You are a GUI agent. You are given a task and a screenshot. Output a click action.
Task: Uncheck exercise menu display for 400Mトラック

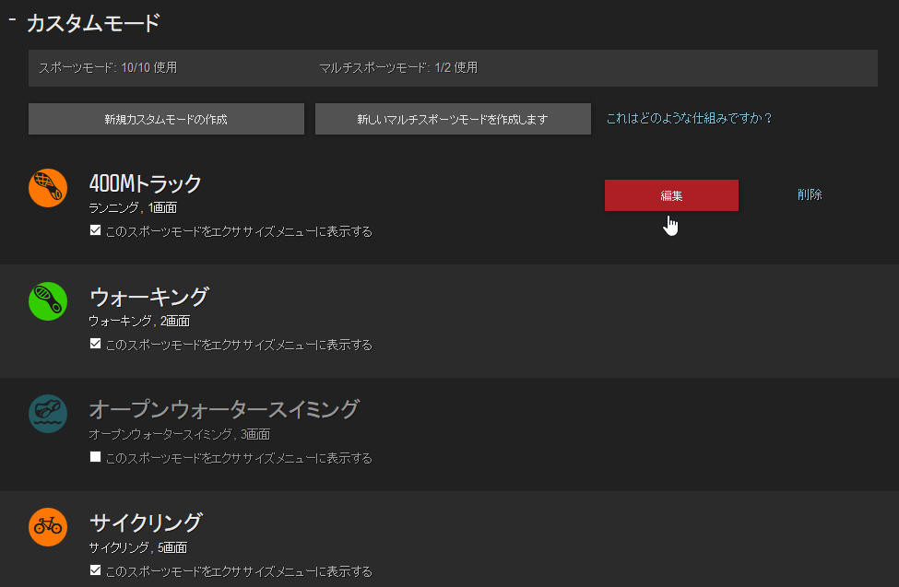95,230
